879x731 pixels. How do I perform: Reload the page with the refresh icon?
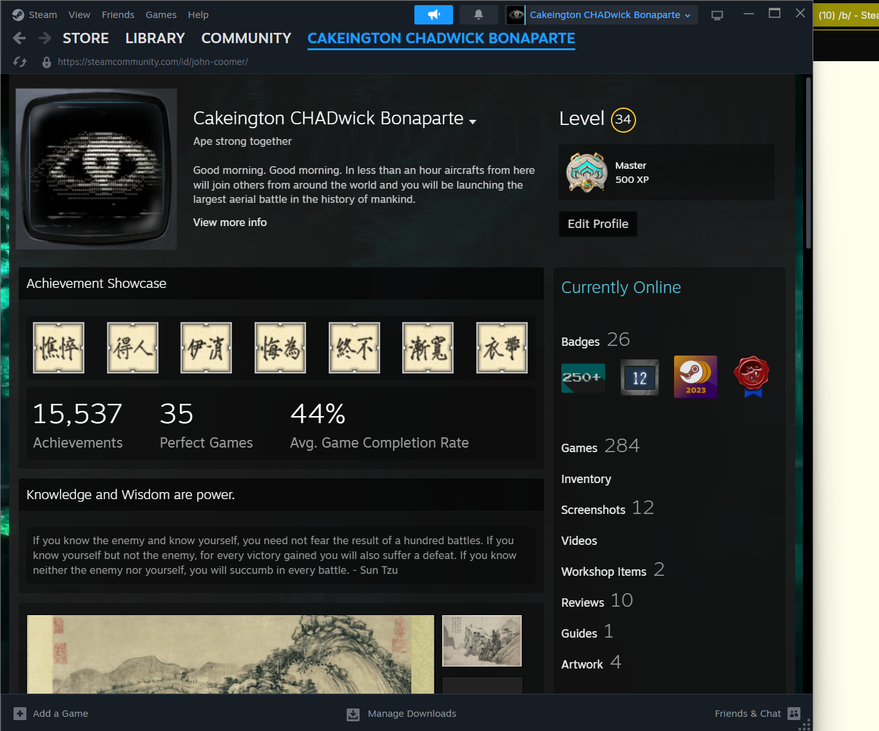(20, 62)
